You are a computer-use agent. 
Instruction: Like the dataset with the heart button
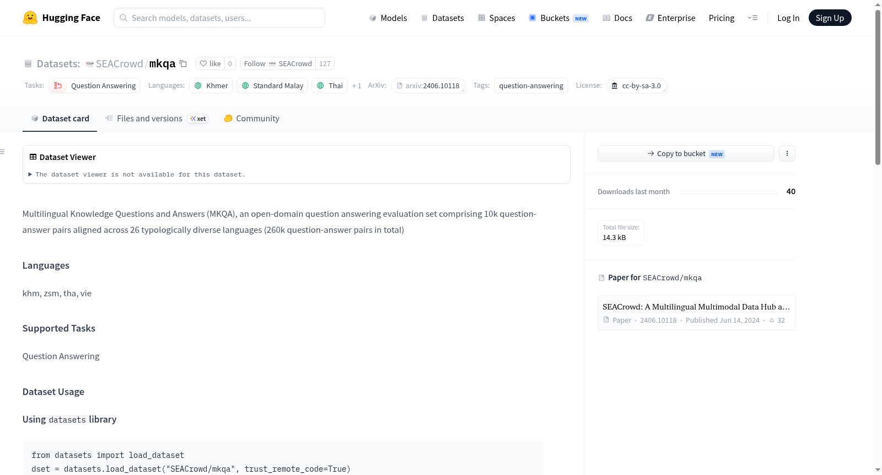coord(210,63)
